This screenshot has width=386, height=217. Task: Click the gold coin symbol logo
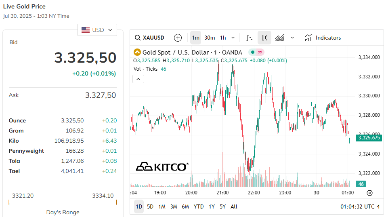pyautogui.click(x=137, y=52)
